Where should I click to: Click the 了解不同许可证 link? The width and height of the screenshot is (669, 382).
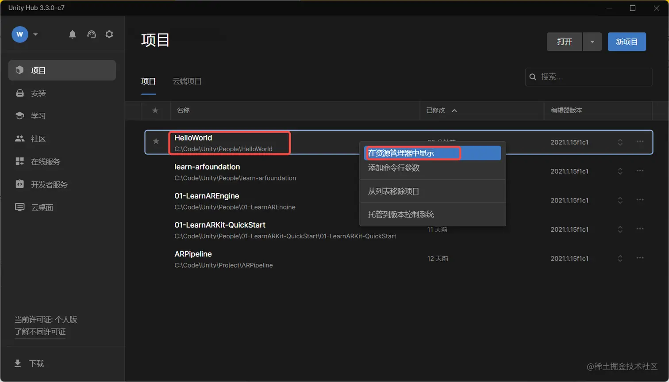pyautogui.click(x=40, y=332)
